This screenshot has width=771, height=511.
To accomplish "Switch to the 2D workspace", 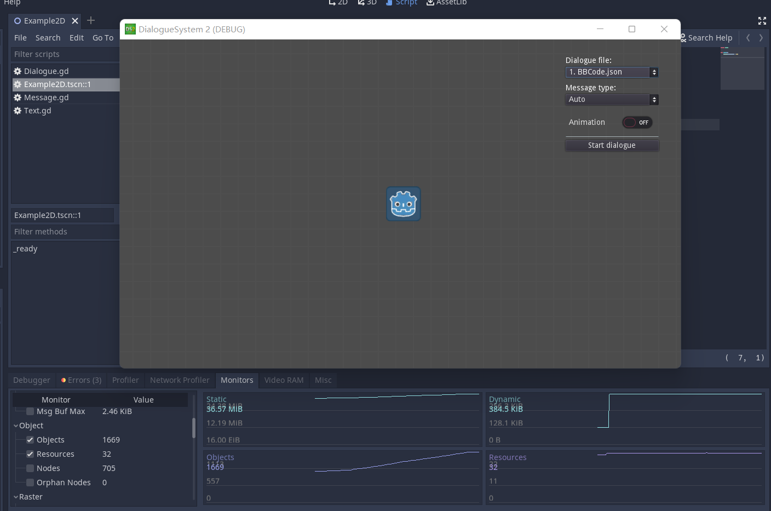I will (338, 2).
